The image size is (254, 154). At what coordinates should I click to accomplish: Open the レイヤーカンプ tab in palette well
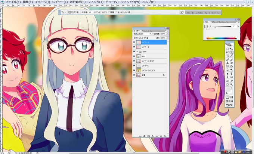coord(211,13)
